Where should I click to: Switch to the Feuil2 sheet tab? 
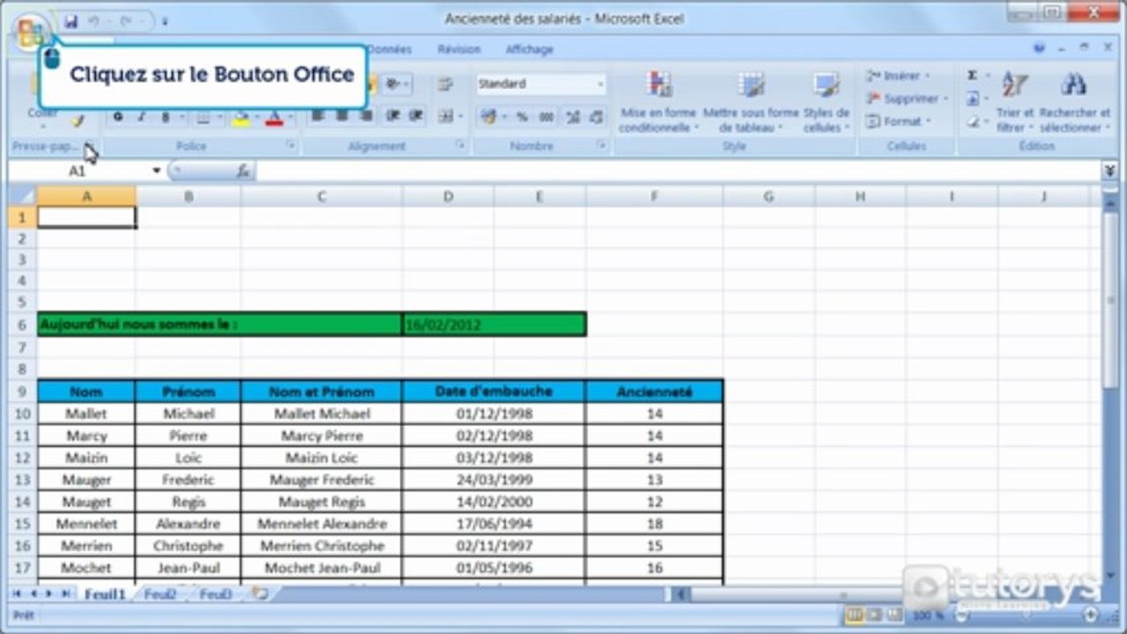(160, 594)
